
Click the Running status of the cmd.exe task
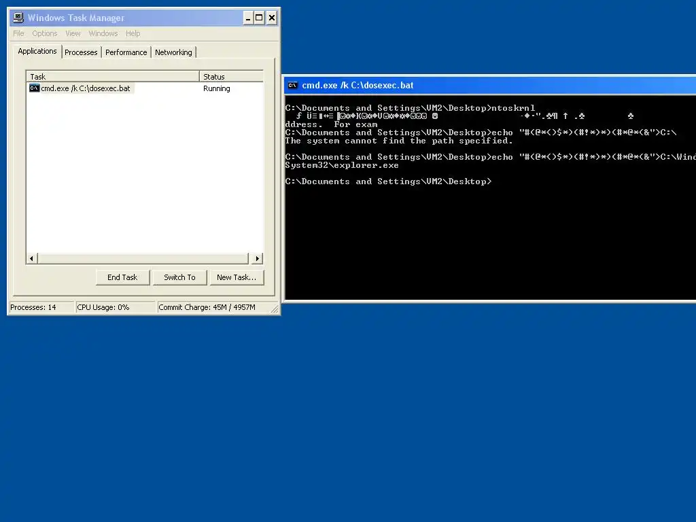(217, 88)
